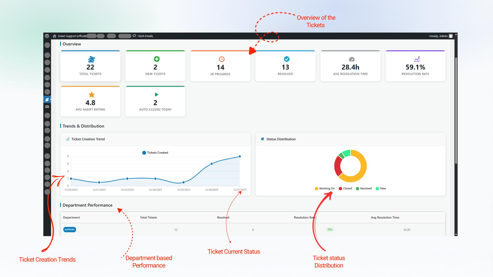Screen dimensions: 493x277
Task: Click the blue checkmark Resolved icon
Action: click(x=287, y=59)
